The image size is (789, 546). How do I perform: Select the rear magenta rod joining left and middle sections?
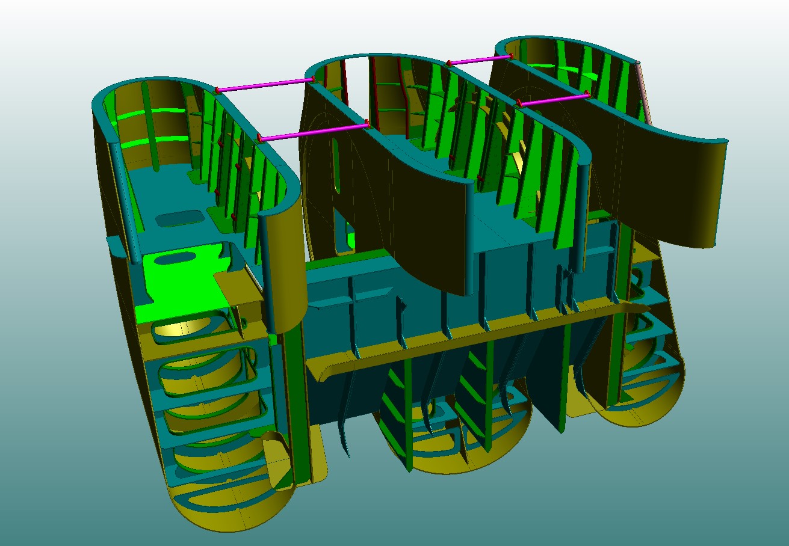tap(265, 84)
